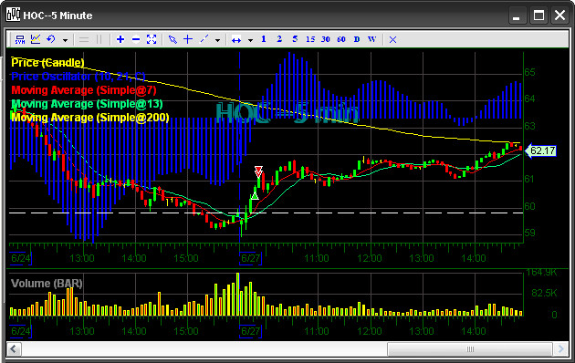
Task: Click Moving Average (Simple@200) legend label
Action: pyautogui.click(x=90, y=118)
